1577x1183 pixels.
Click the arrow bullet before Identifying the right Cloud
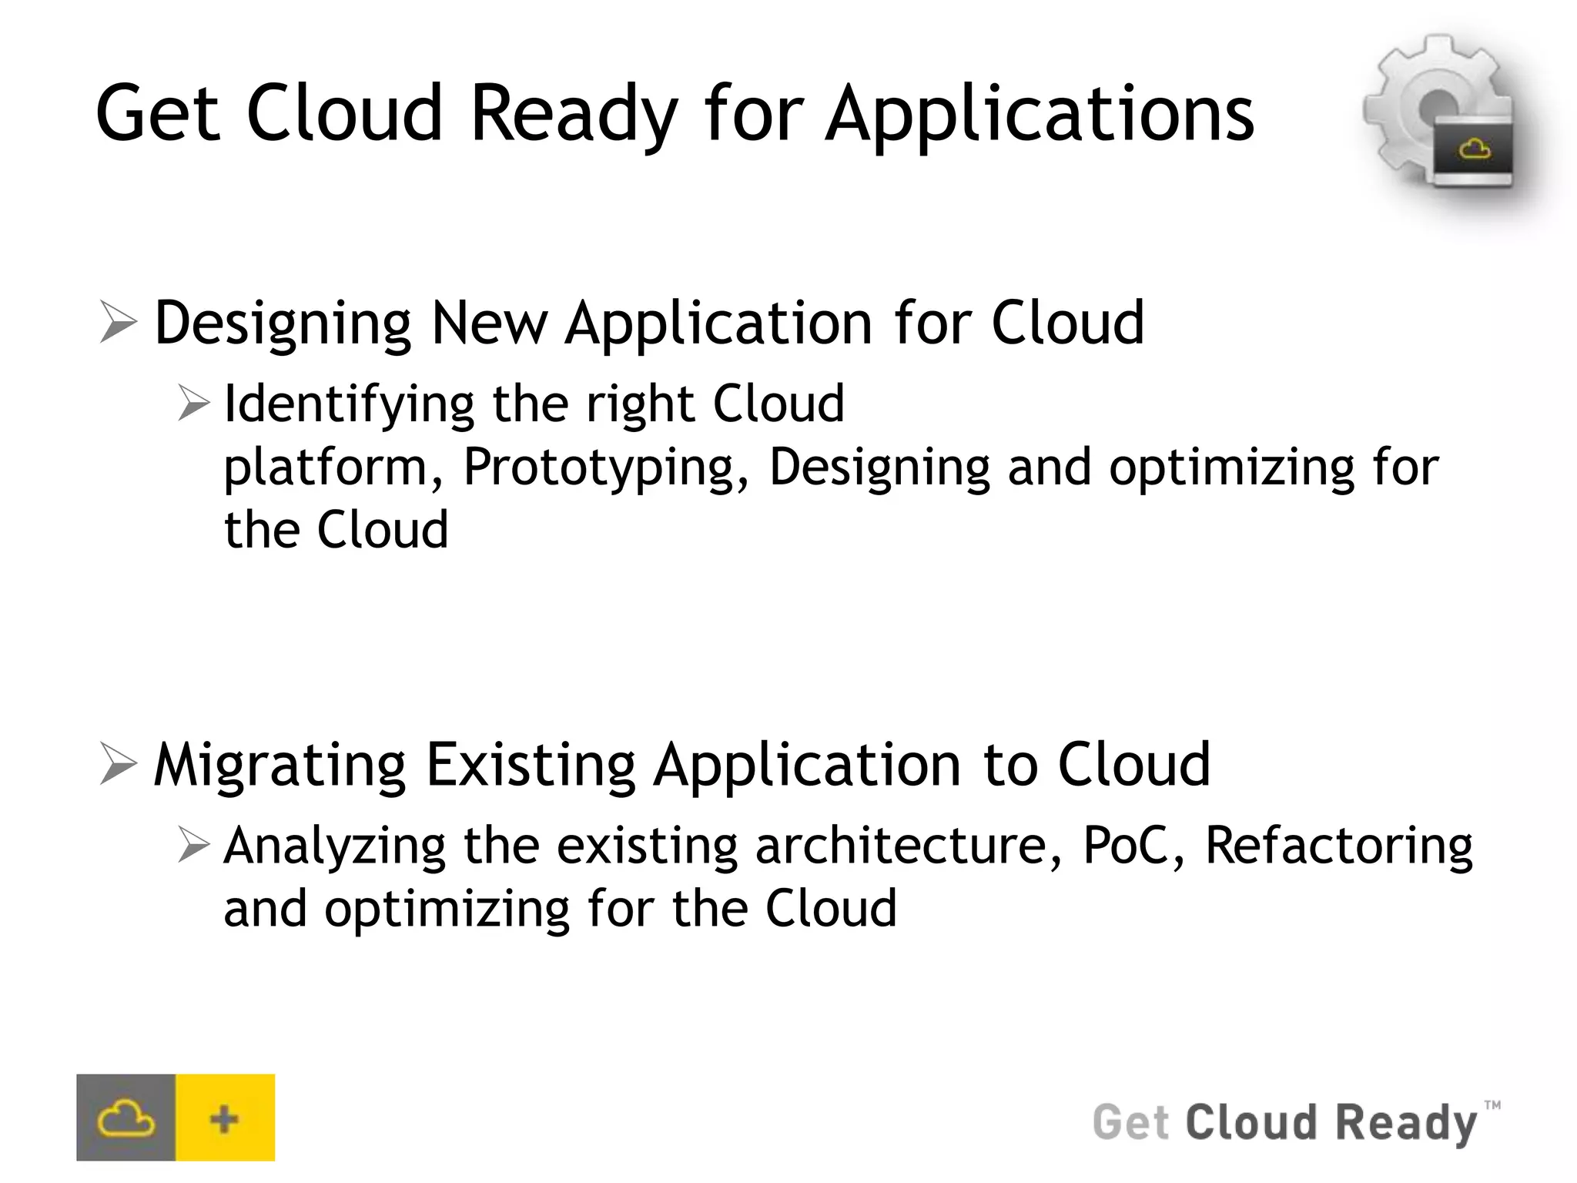(x=193, y=404)
